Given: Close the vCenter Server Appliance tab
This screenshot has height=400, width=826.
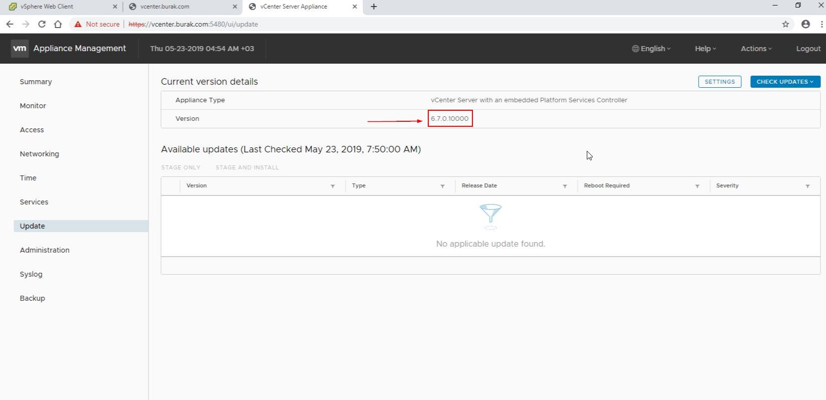Looking at the screenshot, I should click(355, 7).
